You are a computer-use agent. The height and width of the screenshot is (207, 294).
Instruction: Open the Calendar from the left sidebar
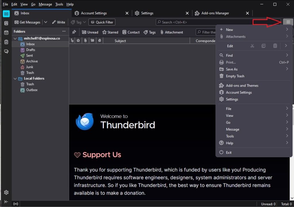click(6, 33)
